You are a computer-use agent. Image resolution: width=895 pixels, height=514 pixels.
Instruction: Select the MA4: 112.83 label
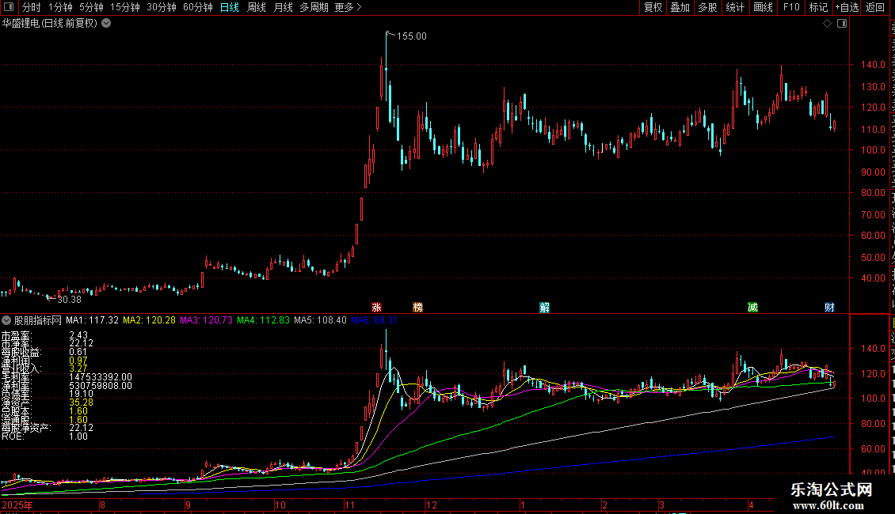(x=264, y=320)
